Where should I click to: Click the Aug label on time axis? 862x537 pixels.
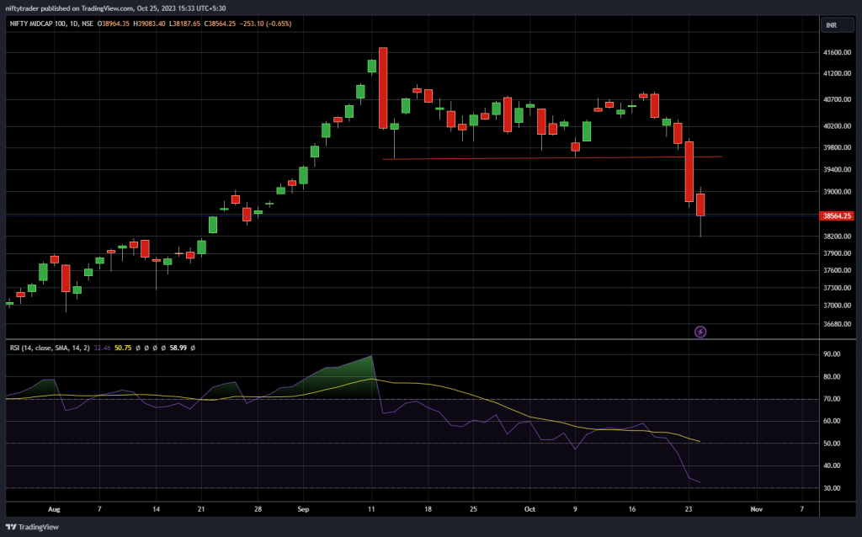54,509
